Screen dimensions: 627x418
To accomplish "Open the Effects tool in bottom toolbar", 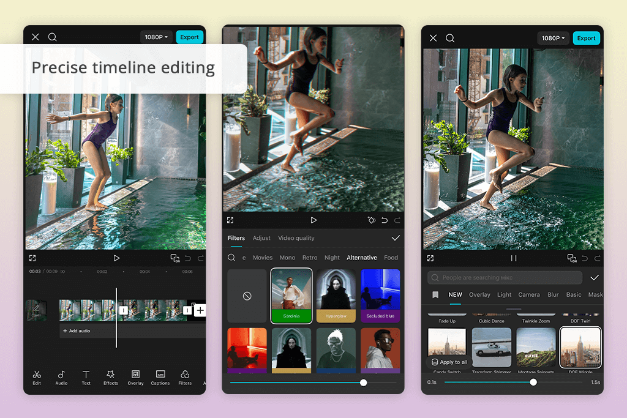I will [x=111, y=377].
